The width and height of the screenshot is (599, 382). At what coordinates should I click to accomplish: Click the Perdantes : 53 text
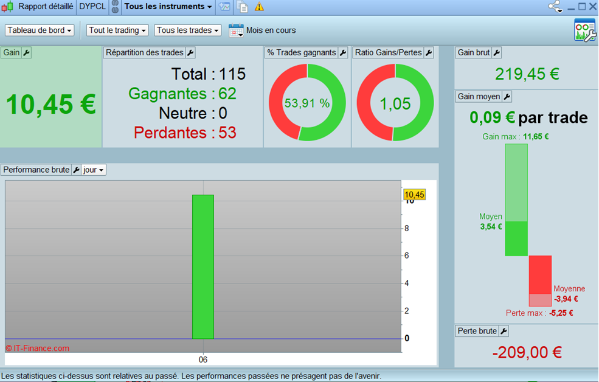tap(185, 133)
